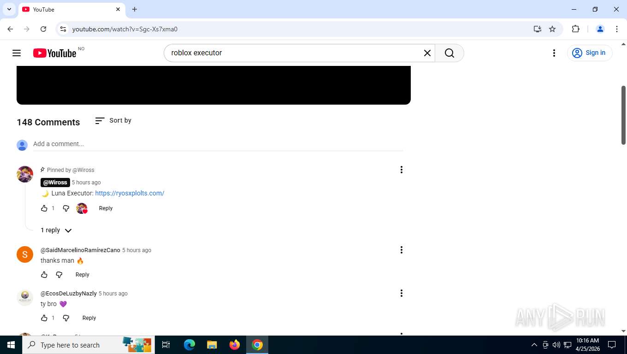The width and height of the screenshot is (627, 354).
Task: Clear the search box with X icon
Action: pos(427,53)
